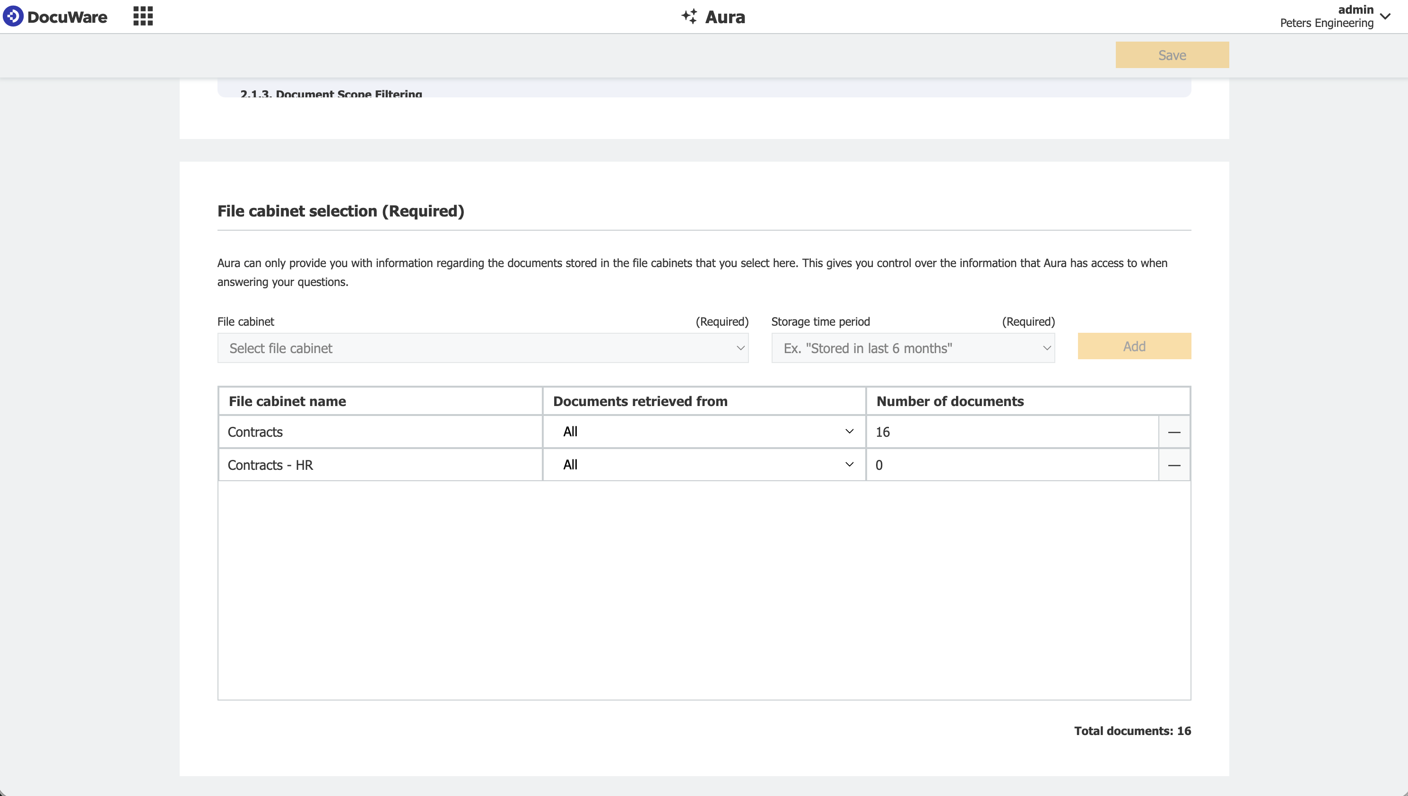This screenshot has height=796, width=1408.
Task: Open the Select file cabinet dropdown
Action: point(483,348)
